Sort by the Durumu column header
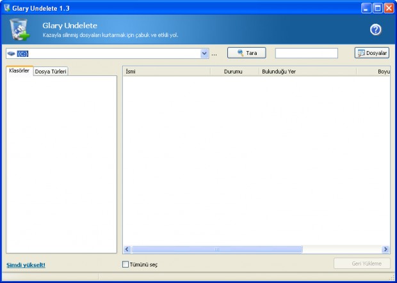This screenshot has width=397, height=283. click(x=235, y=72)
